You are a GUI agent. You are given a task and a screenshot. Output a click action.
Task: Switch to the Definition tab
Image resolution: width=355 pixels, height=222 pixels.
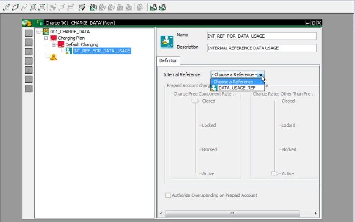tap(169, 61)
